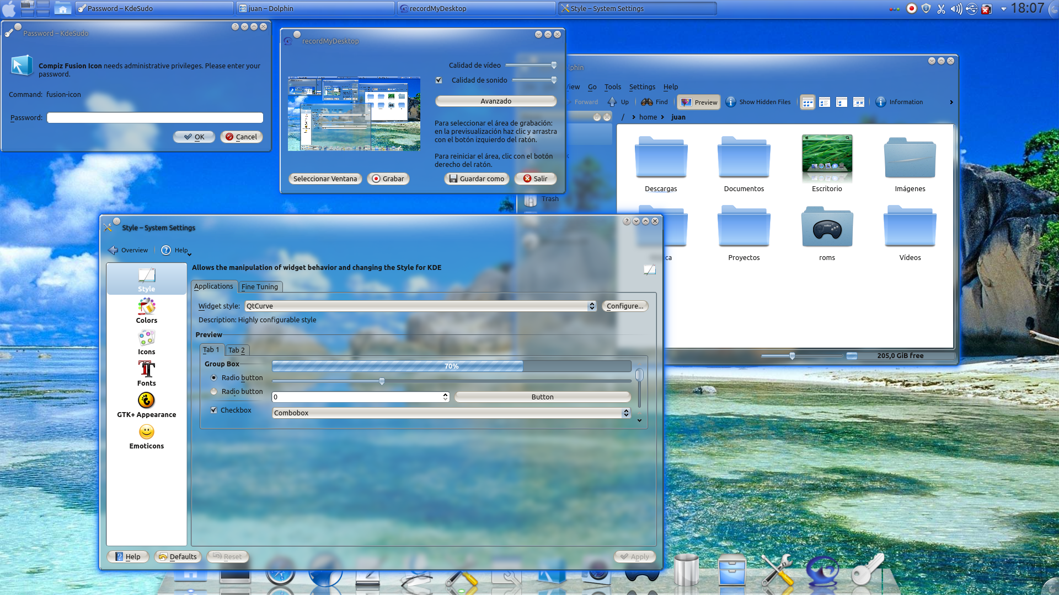Screen dimensions: 1059x595
Task: Toggle the Calidad de sonido checkbox
Action: 439,80
